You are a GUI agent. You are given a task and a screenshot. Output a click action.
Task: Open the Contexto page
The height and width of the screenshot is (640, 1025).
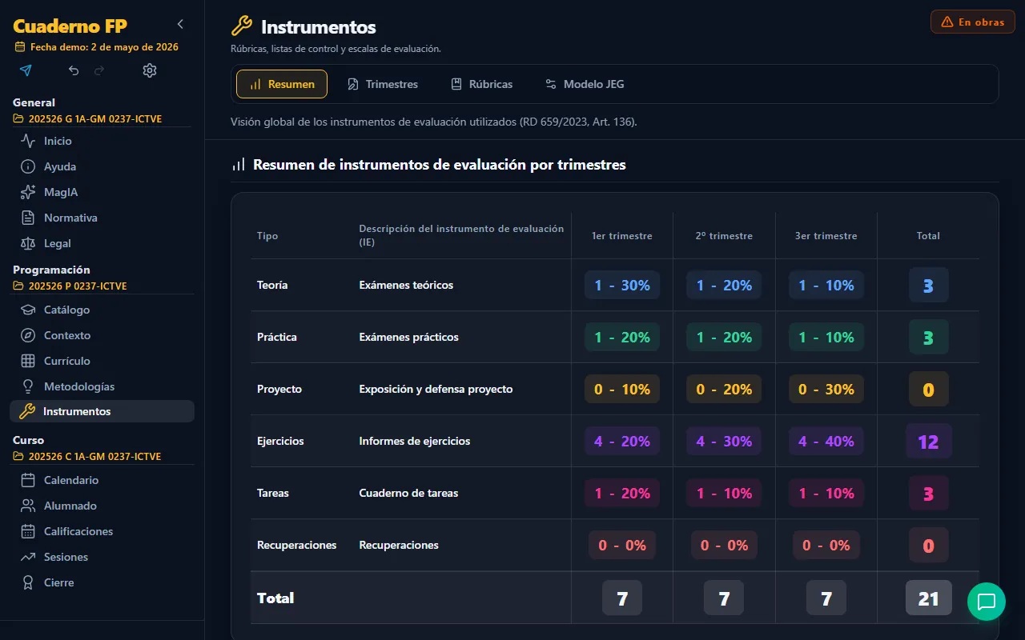coord(102,335)
